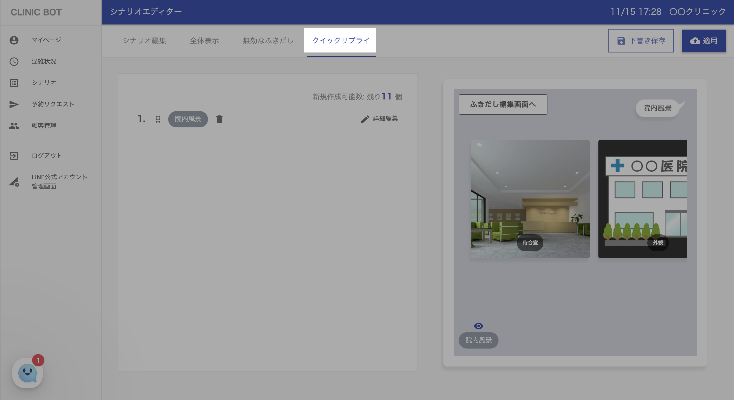
Task: Open the chatbot assistant bubble
Action: point(27,373)
